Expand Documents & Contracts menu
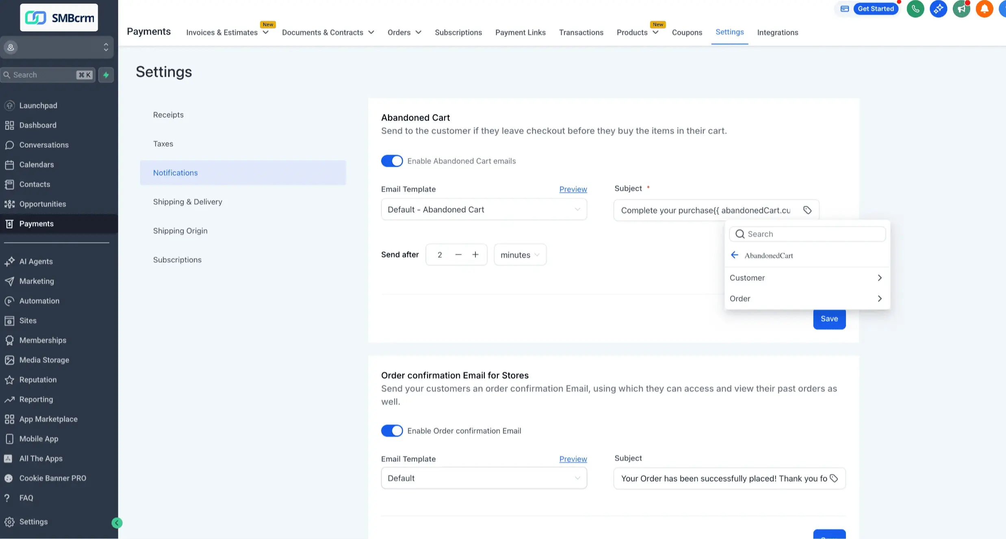The height and width of the screenshot is (539, 1006). coord(328,32)
